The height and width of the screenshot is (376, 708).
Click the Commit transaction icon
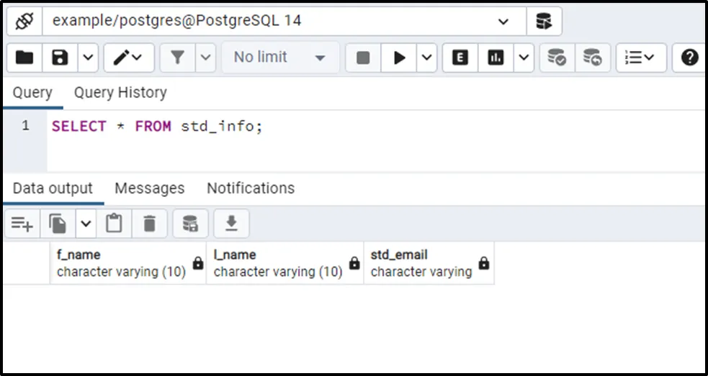pyautogui.click(x=557, y=58)
